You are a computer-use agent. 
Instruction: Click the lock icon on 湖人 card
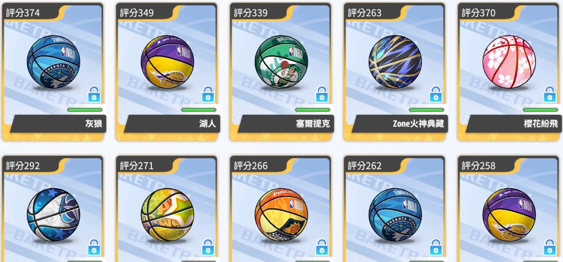coord(208,95)
